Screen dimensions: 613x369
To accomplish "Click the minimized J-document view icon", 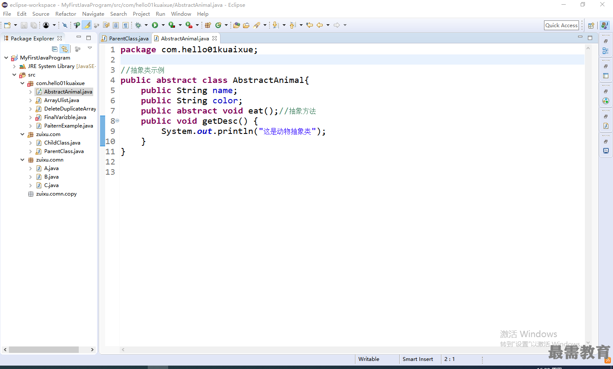I will pos(606,126).
